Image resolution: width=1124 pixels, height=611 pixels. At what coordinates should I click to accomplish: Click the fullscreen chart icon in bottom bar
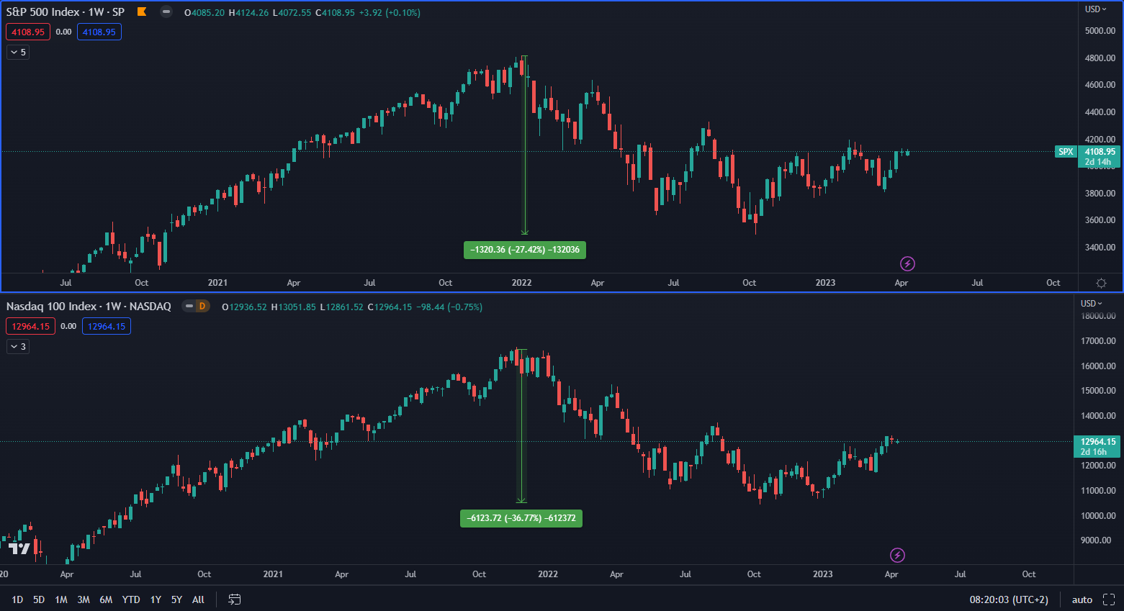tap(1109, 599)
